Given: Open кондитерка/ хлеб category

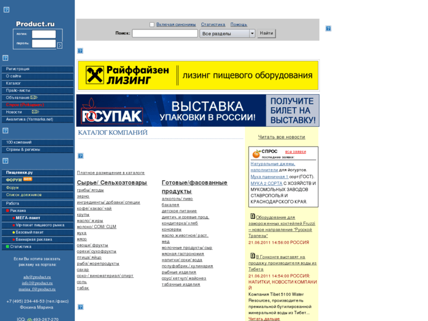Looking at the screenshot, I should coord(180,223).
